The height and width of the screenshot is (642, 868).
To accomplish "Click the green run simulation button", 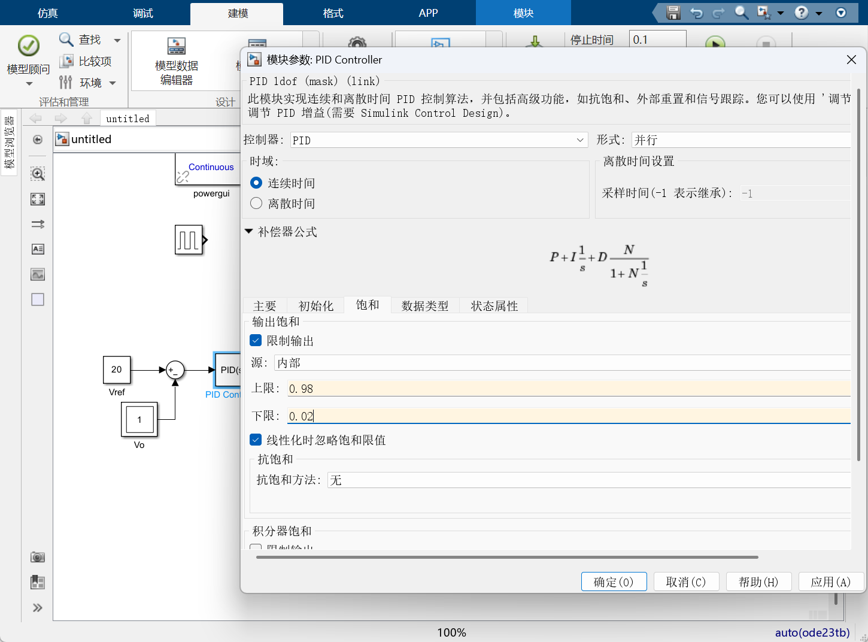I will (x=715, y=43).
